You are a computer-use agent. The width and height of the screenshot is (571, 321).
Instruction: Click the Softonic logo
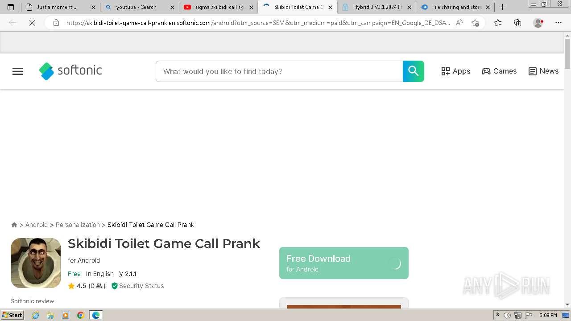(x=70, y=71)
